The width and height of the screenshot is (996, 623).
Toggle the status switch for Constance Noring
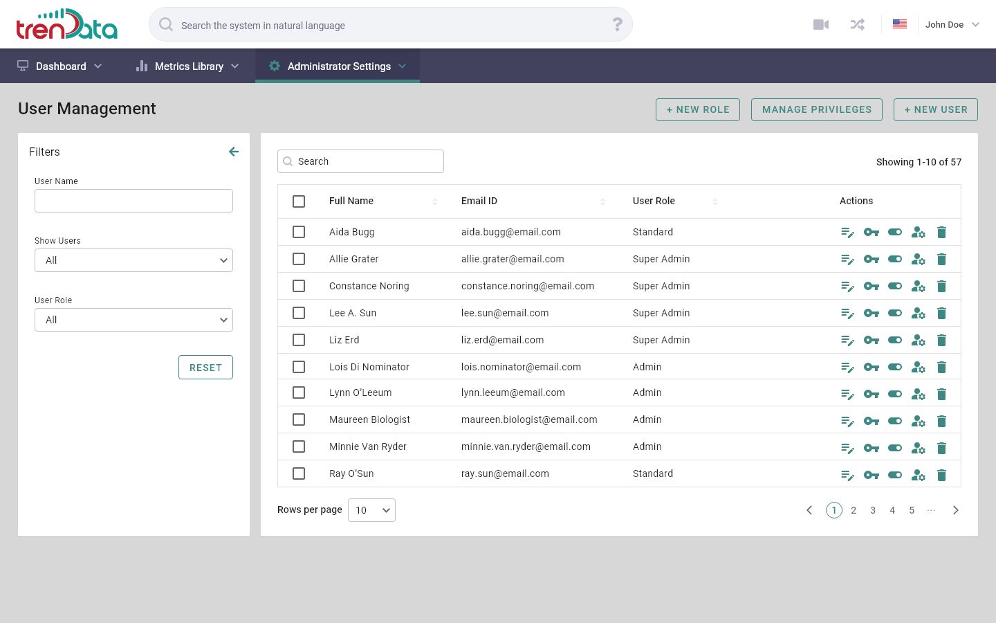pyautogui.click(x=894, y=287)
